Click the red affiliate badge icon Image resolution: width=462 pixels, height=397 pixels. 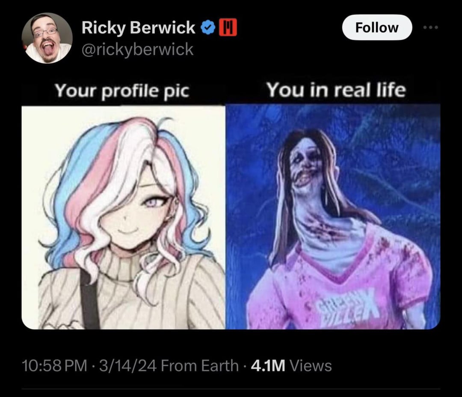(x=228, y=27)
